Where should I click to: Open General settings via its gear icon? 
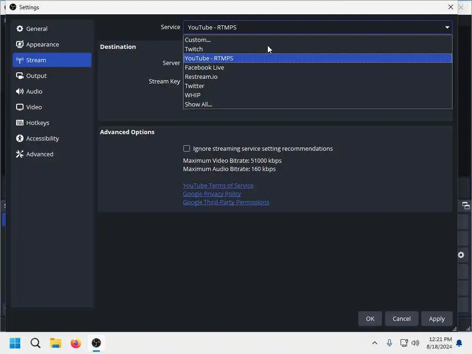20,29
